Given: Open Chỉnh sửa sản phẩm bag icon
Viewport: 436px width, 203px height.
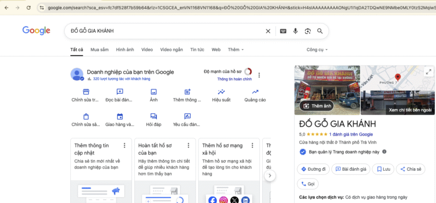Looking at the screenshot, I should click(x=86, y=116).
